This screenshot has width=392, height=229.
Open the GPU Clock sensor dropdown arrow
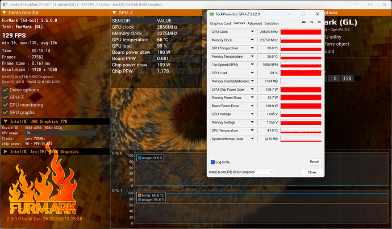pos(253,32)
